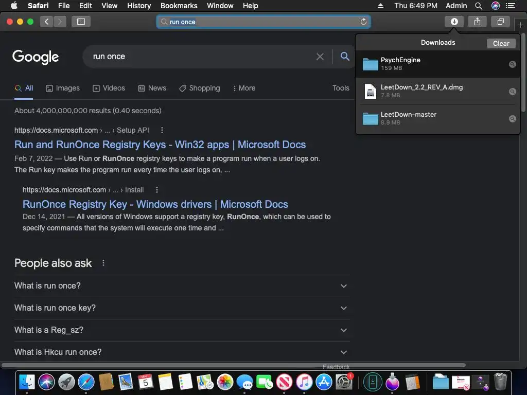Open RunOnce Registry Key Windows drivers link
The height and width of the screenshot is (395, 527).
click(x=155, y=204)
